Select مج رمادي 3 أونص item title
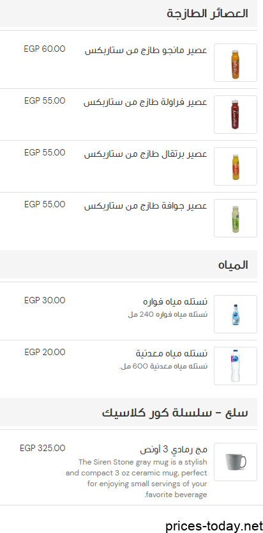263x533 pixels. 174,449
